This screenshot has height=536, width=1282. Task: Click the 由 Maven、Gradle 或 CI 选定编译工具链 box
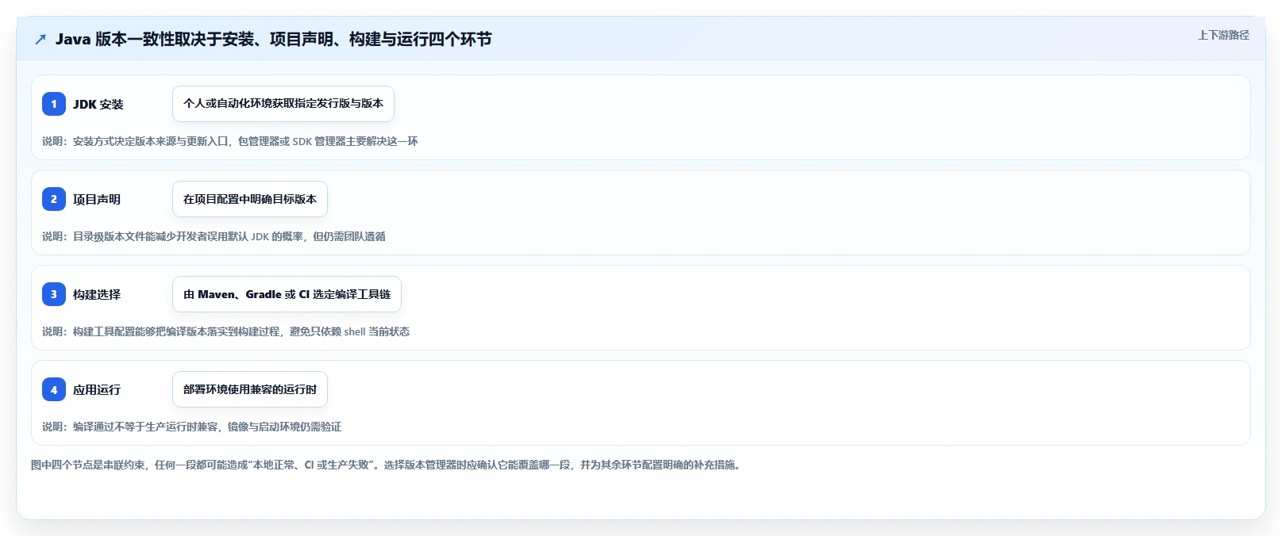pos(287,294)
